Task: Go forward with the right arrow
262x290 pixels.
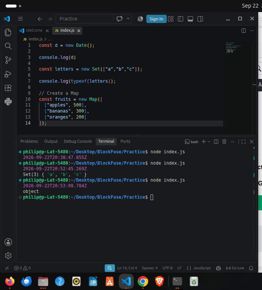Action: click(x=50, y=19)
